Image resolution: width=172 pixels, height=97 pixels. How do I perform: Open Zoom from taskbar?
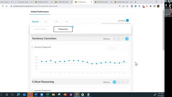pyautogui.click(x=42, y=95)
